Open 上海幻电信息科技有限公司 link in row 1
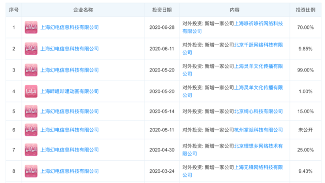 (x=69, y=27)
